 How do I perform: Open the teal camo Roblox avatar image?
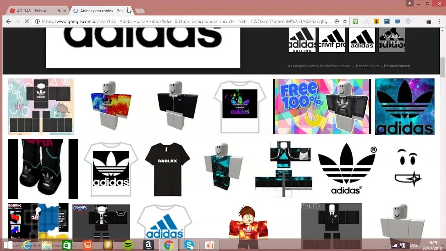(223, 167)
